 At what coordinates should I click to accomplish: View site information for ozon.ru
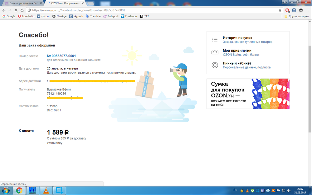(x=29, y=10)
